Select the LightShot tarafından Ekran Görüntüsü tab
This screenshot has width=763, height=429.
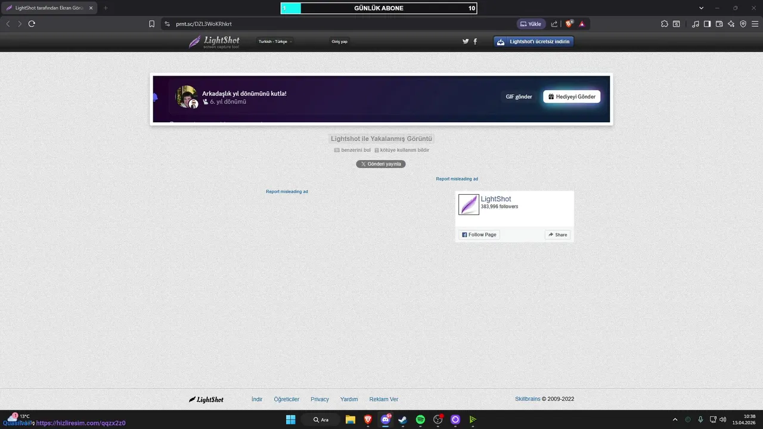tap(50, 8)
